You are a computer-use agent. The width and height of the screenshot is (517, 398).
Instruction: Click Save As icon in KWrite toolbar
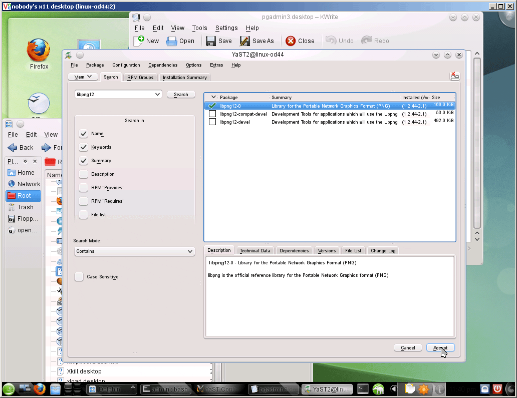tap(244, 41)
